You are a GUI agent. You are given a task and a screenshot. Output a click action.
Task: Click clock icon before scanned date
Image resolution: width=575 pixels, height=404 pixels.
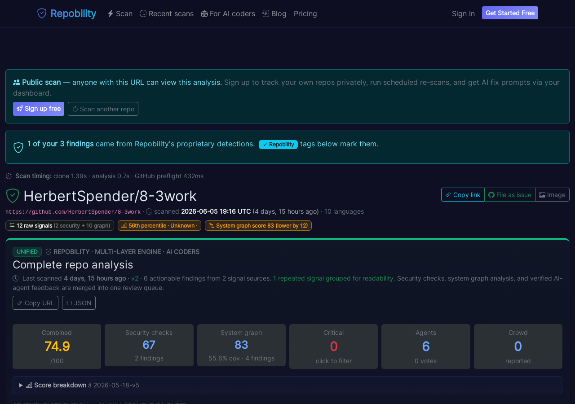(x=149, y=211)
